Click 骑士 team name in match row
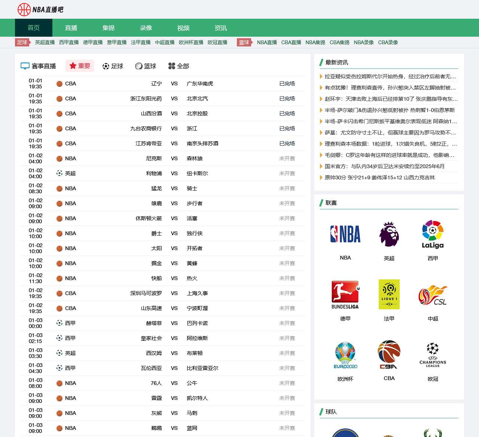The width and height of the screenshot is (479, 437). [x=192, y=188]
